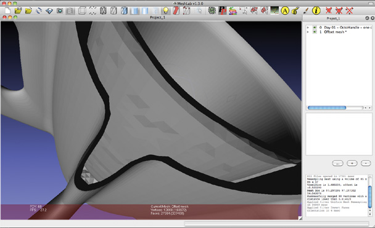This screenshot has width=375, height=228.
Task: Create a new empty project
Action: (x=7, y=10)
